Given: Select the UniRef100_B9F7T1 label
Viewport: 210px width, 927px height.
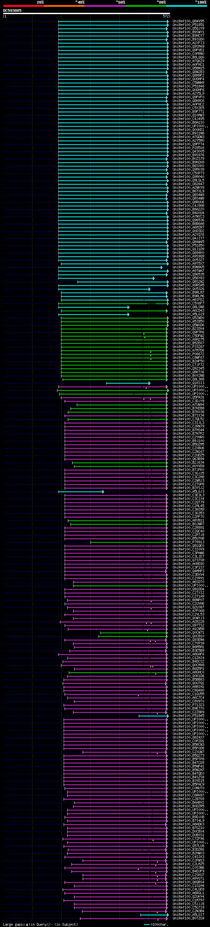Looking at the screenshot, I should (x=188, y=111).
